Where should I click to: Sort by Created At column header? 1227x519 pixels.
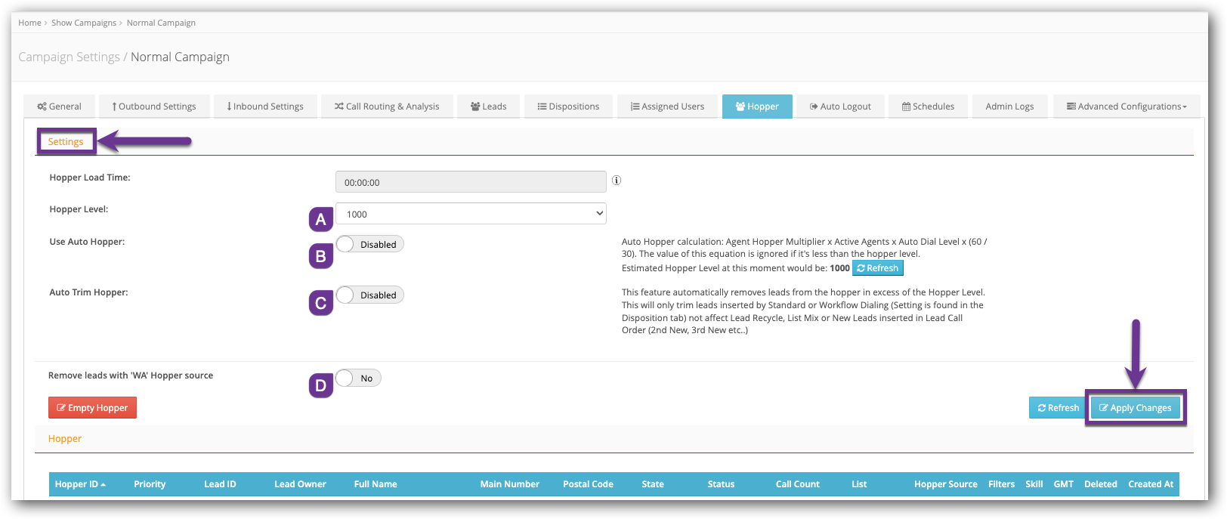coord(1151,484)
